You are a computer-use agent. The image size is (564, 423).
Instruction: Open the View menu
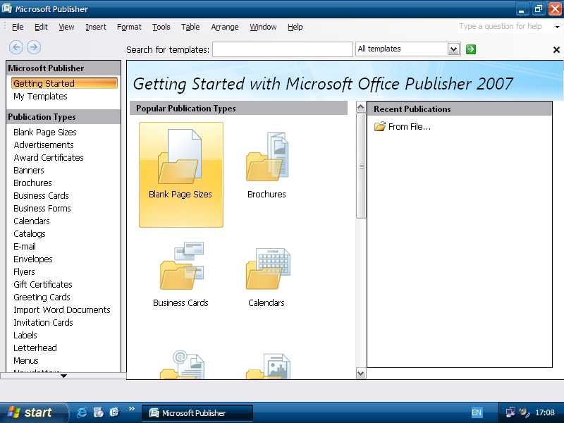click(66, 27)
